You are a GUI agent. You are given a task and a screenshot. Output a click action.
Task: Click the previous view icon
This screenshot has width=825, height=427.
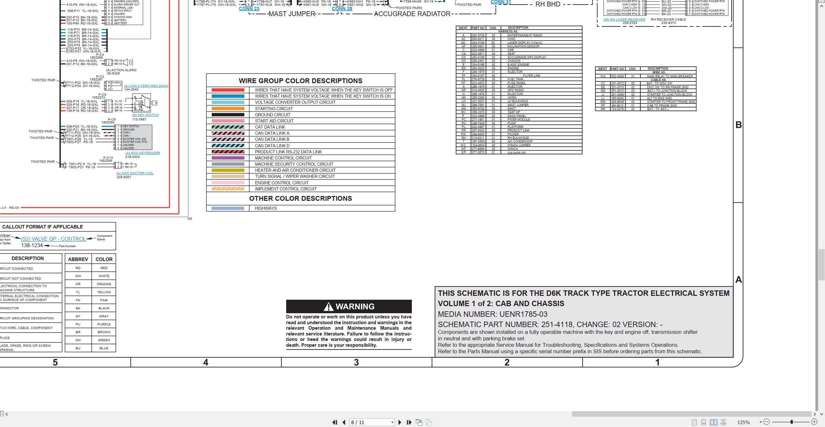[419, 422]
